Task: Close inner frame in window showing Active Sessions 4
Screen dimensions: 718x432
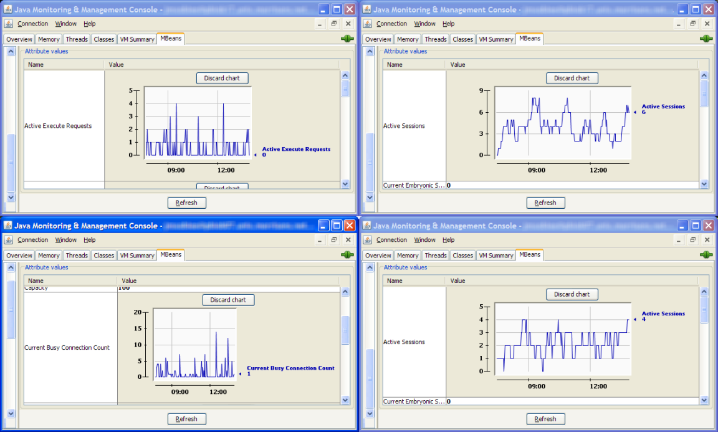Action: 707,240
